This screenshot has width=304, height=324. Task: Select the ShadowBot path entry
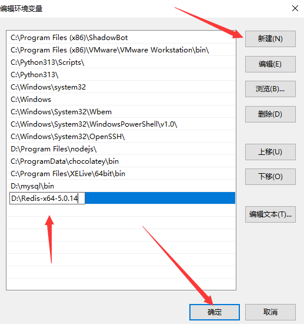(121, 37)
